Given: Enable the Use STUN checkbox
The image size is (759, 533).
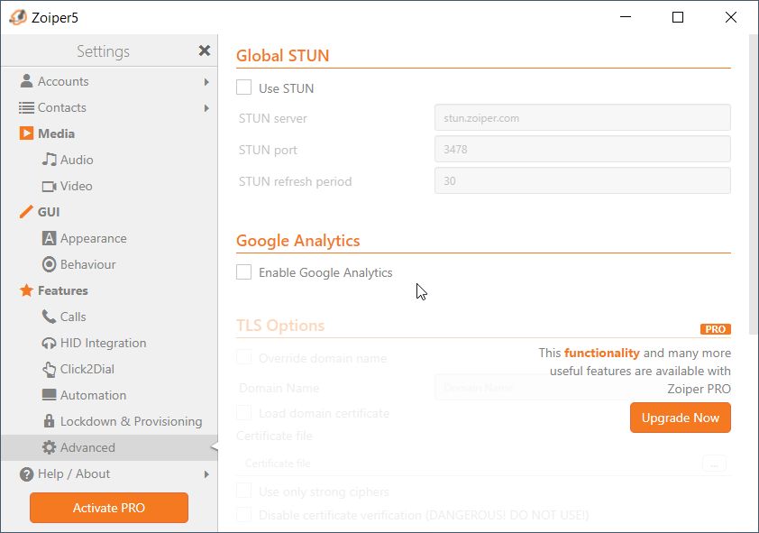Looking at the screenshot, I should coord(244,87).
